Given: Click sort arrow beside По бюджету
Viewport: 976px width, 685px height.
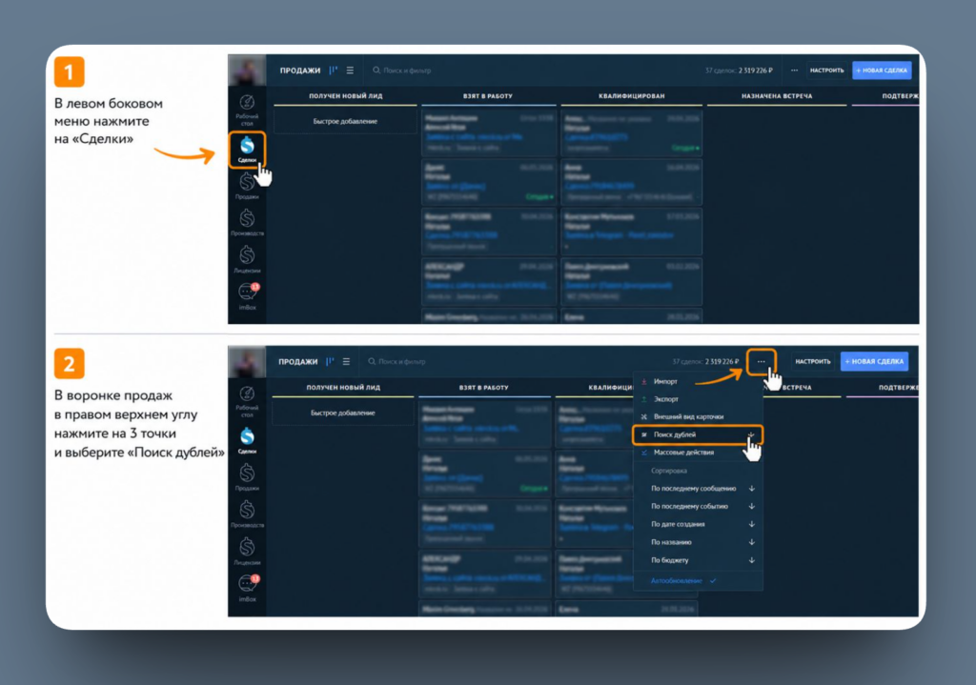Looking at the screenshot, I should tap(752, 560).
